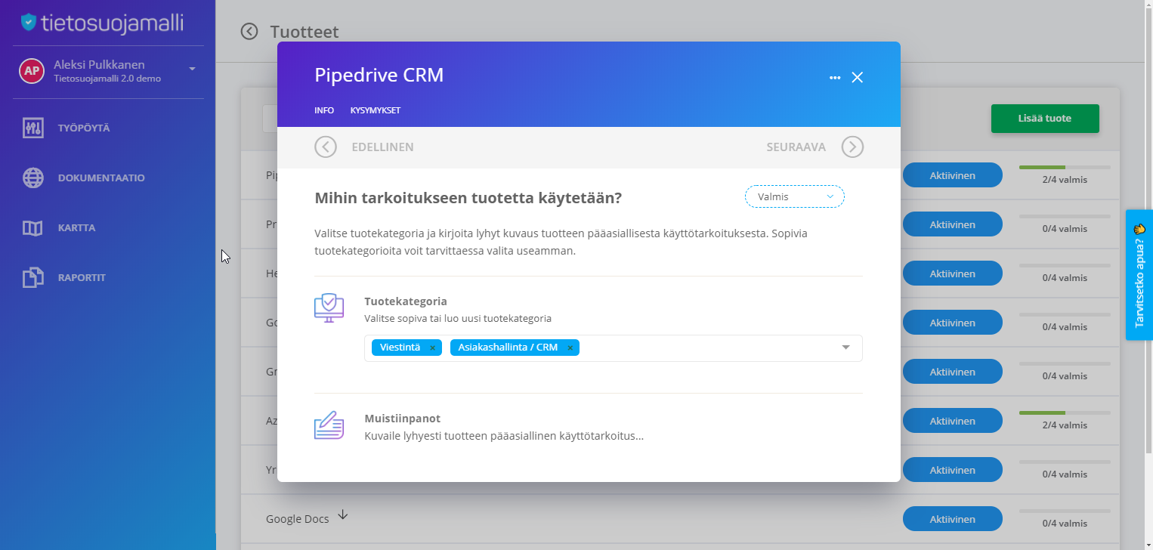1153x550 pixels.
Task: Click the Lisää tuote button
Action: pyautogui.click(x=1045, y=119)
